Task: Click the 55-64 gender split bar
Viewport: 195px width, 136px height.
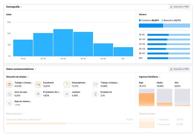Action: [169, 53]
